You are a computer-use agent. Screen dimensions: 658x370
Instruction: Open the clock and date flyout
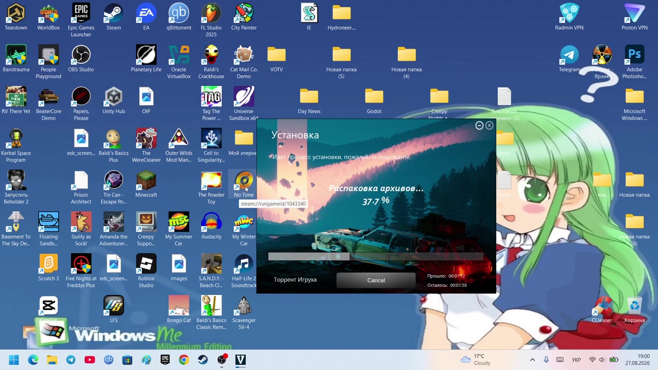[643, 359]
